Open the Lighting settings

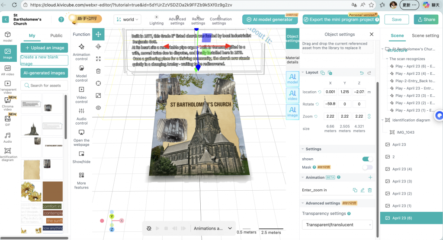156,20
